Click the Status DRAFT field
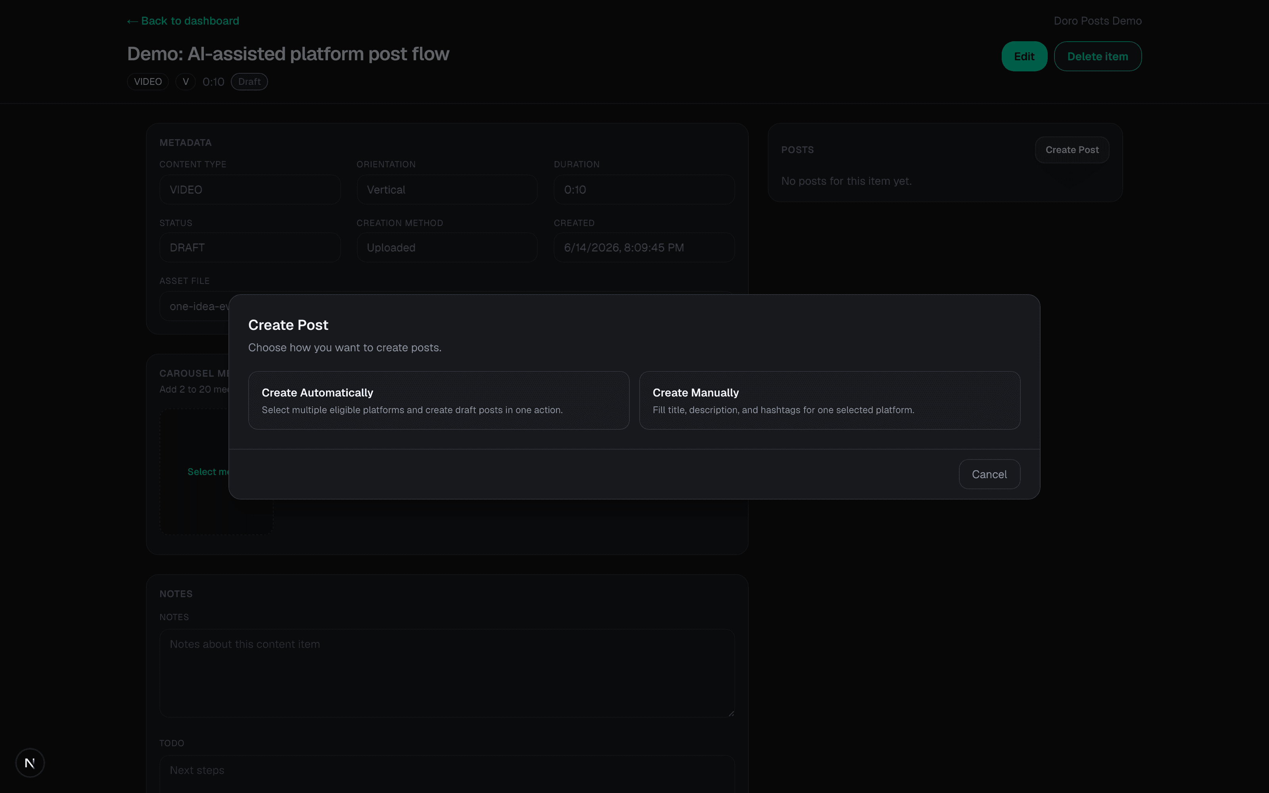This screenshot has width=1269, height=793. point(250,247)
